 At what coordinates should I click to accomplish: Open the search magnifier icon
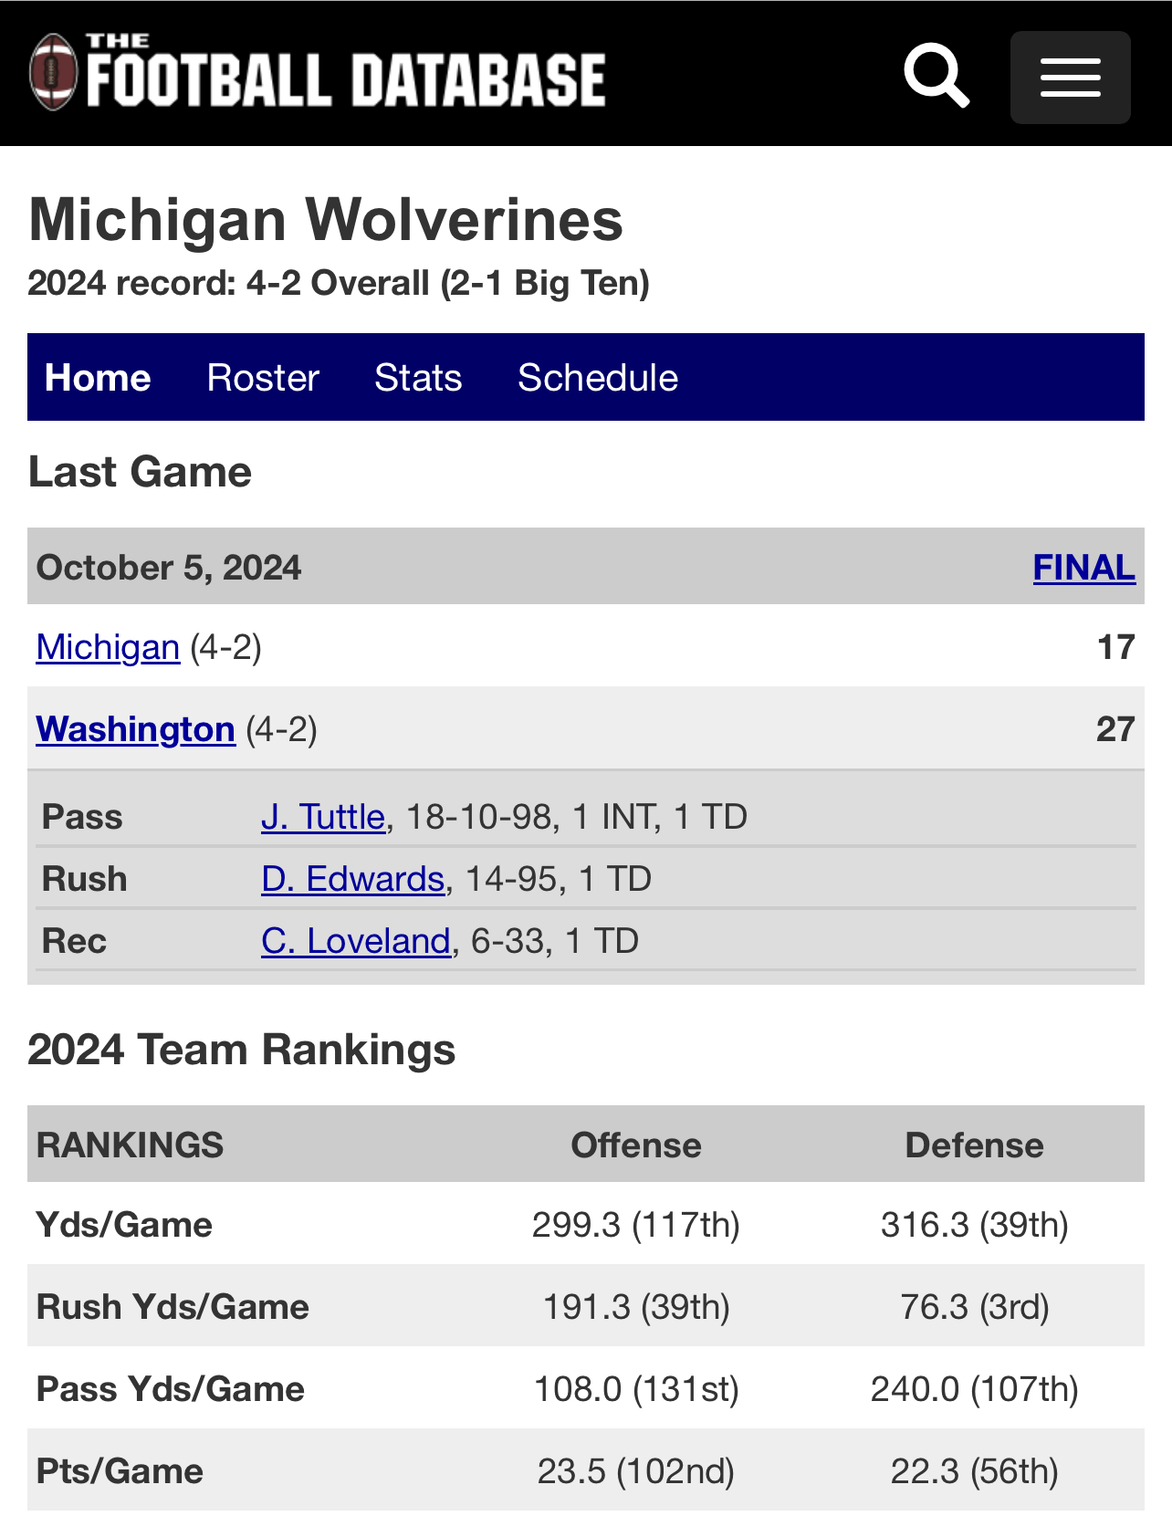coord(936,75)
